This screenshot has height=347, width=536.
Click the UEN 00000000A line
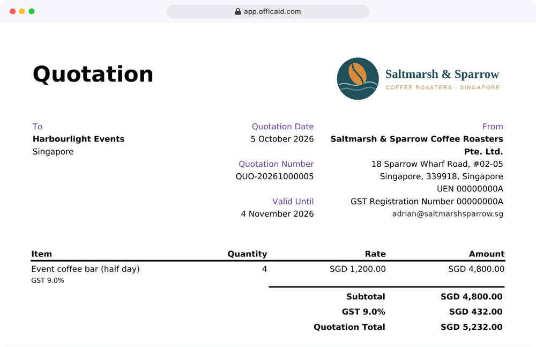[x=470, y=189]
